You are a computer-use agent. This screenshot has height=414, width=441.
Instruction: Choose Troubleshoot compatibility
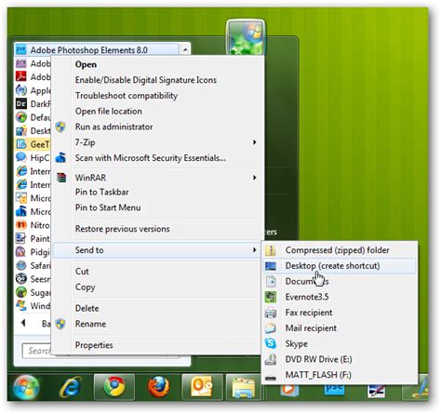click(x=127, y=96)
